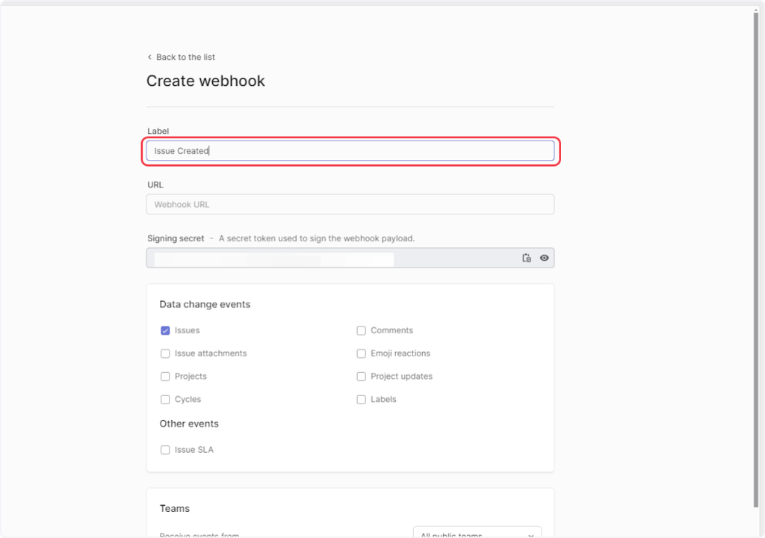Click the Issue attachments label text
The width and height of the screenshot is (765, 538).
pyautogui.click(x=211, y=353)
